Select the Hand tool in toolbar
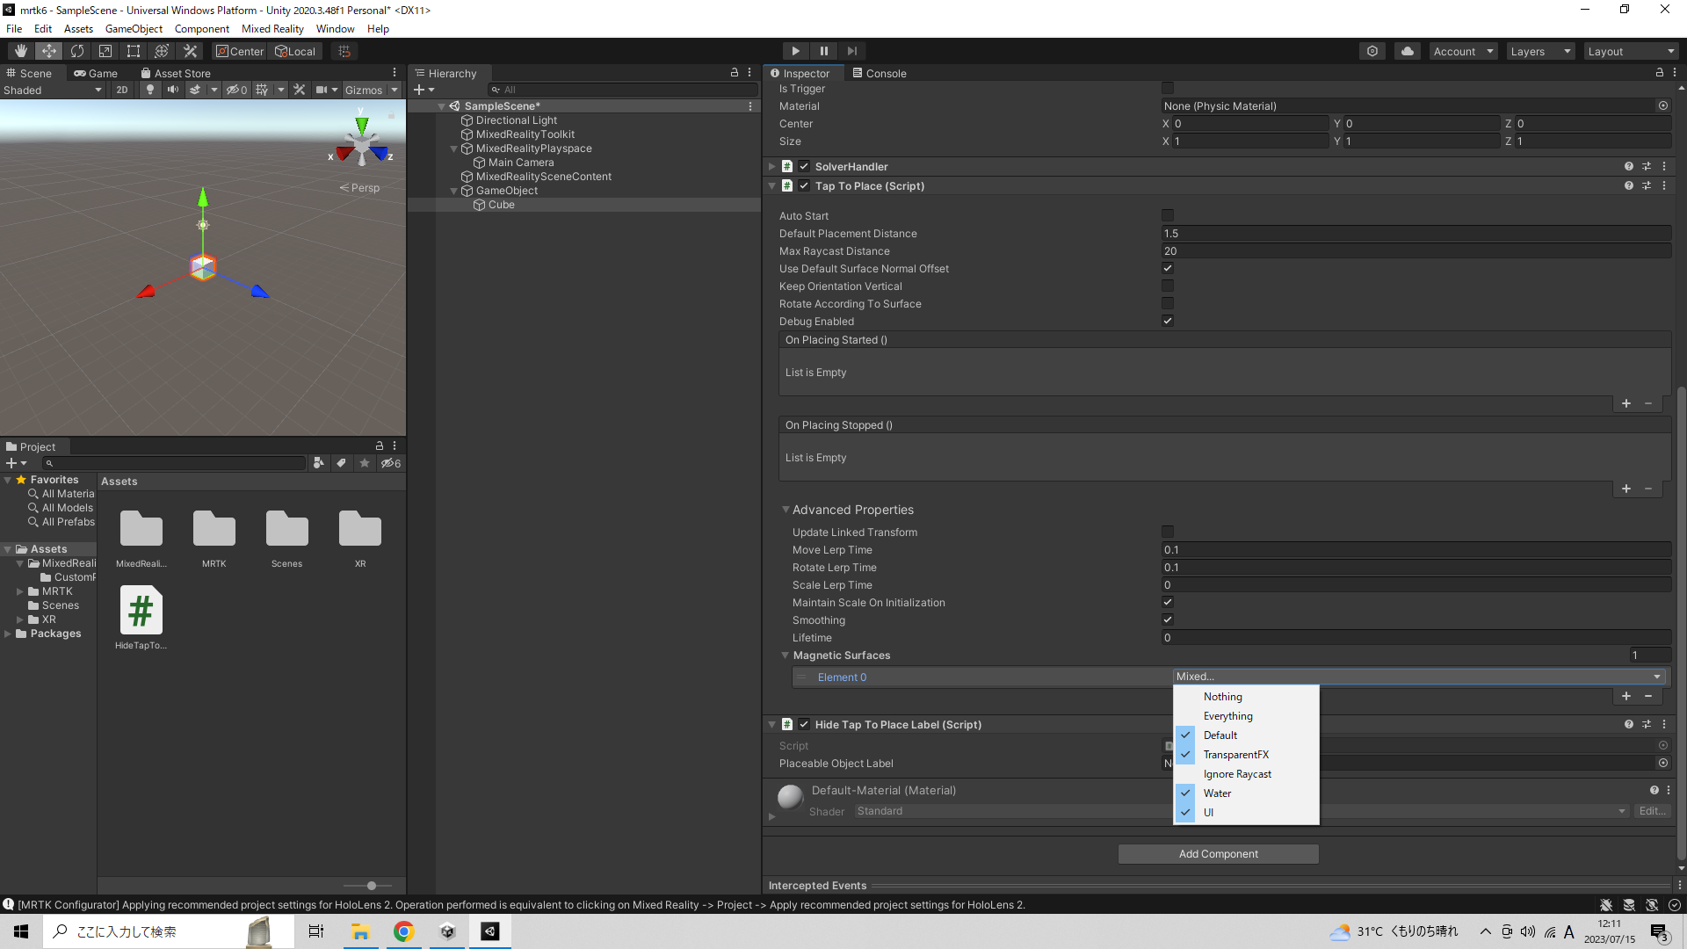Viewport: 1687px width, 949px height. (x=21, y=51)
